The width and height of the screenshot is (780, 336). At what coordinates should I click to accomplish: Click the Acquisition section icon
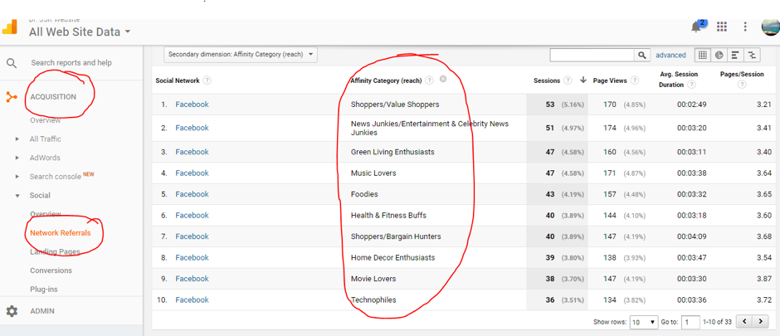click(x=12, y=97)
